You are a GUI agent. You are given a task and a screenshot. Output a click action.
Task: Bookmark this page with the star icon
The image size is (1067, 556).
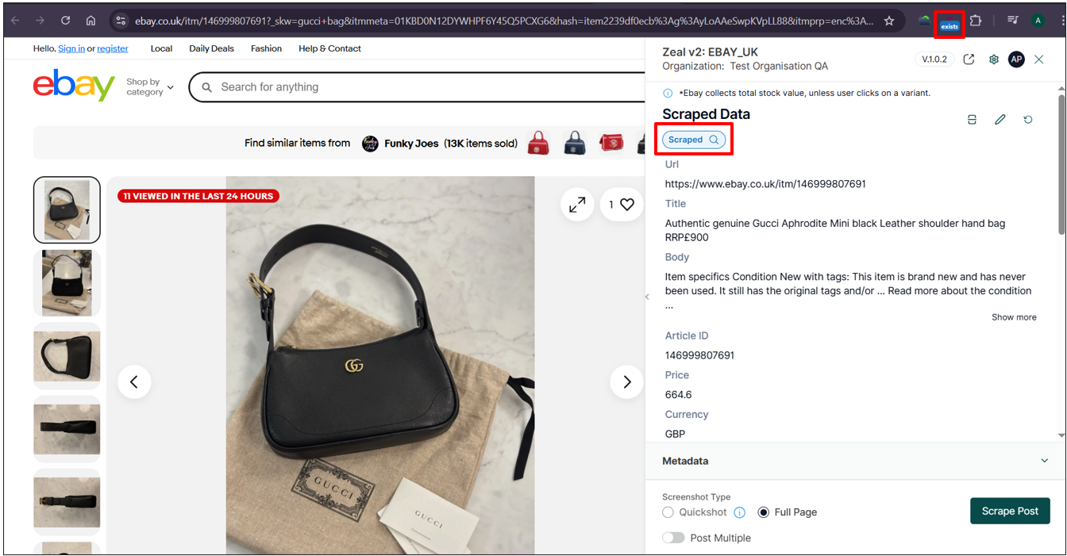(x=889, y=21)
